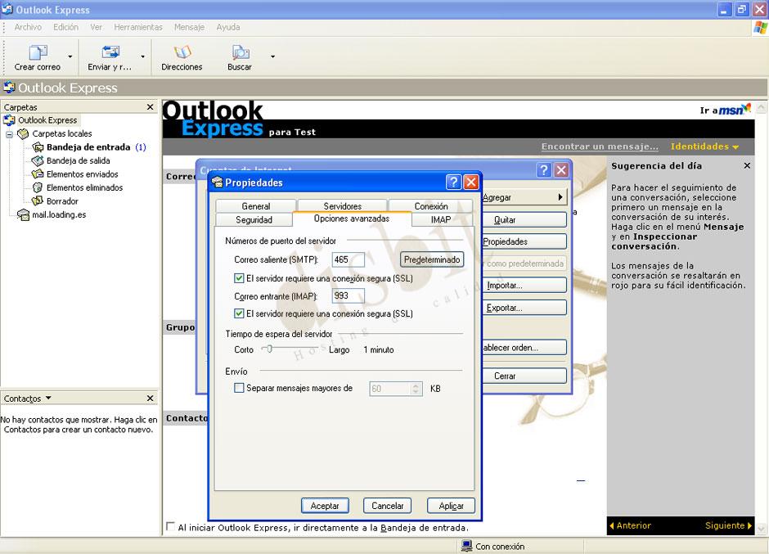Switch to the Servidores tab
This screenshot has width=769, height=554.
342,205
